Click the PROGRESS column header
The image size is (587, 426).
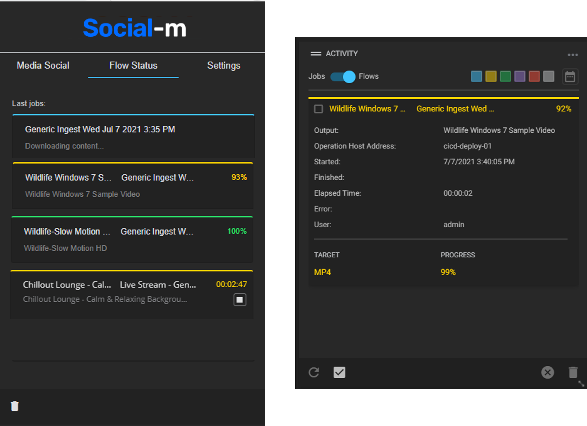point(458,255)
